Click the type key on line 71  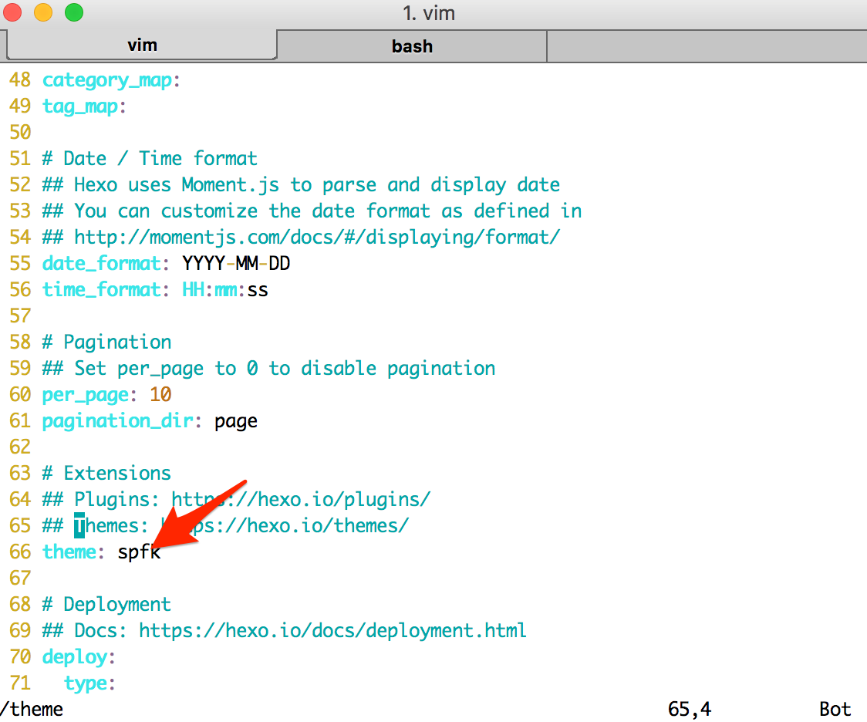click(86, 684)
